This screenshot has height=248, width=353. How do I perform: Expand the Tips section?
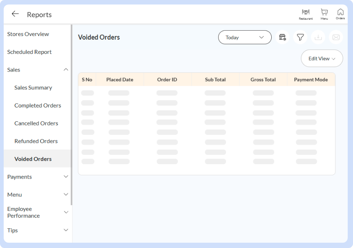(x=66, y=230)
